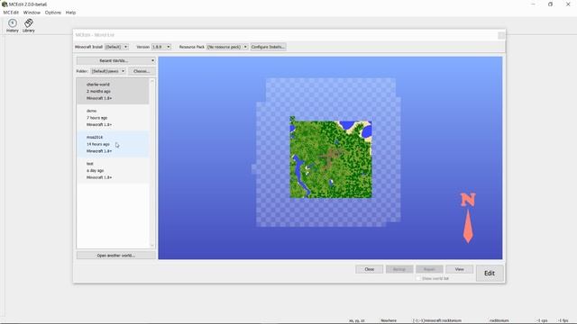The image size is (577, 324).
Task: Click the cps status bar entry
Action: (x=542, y=320)
